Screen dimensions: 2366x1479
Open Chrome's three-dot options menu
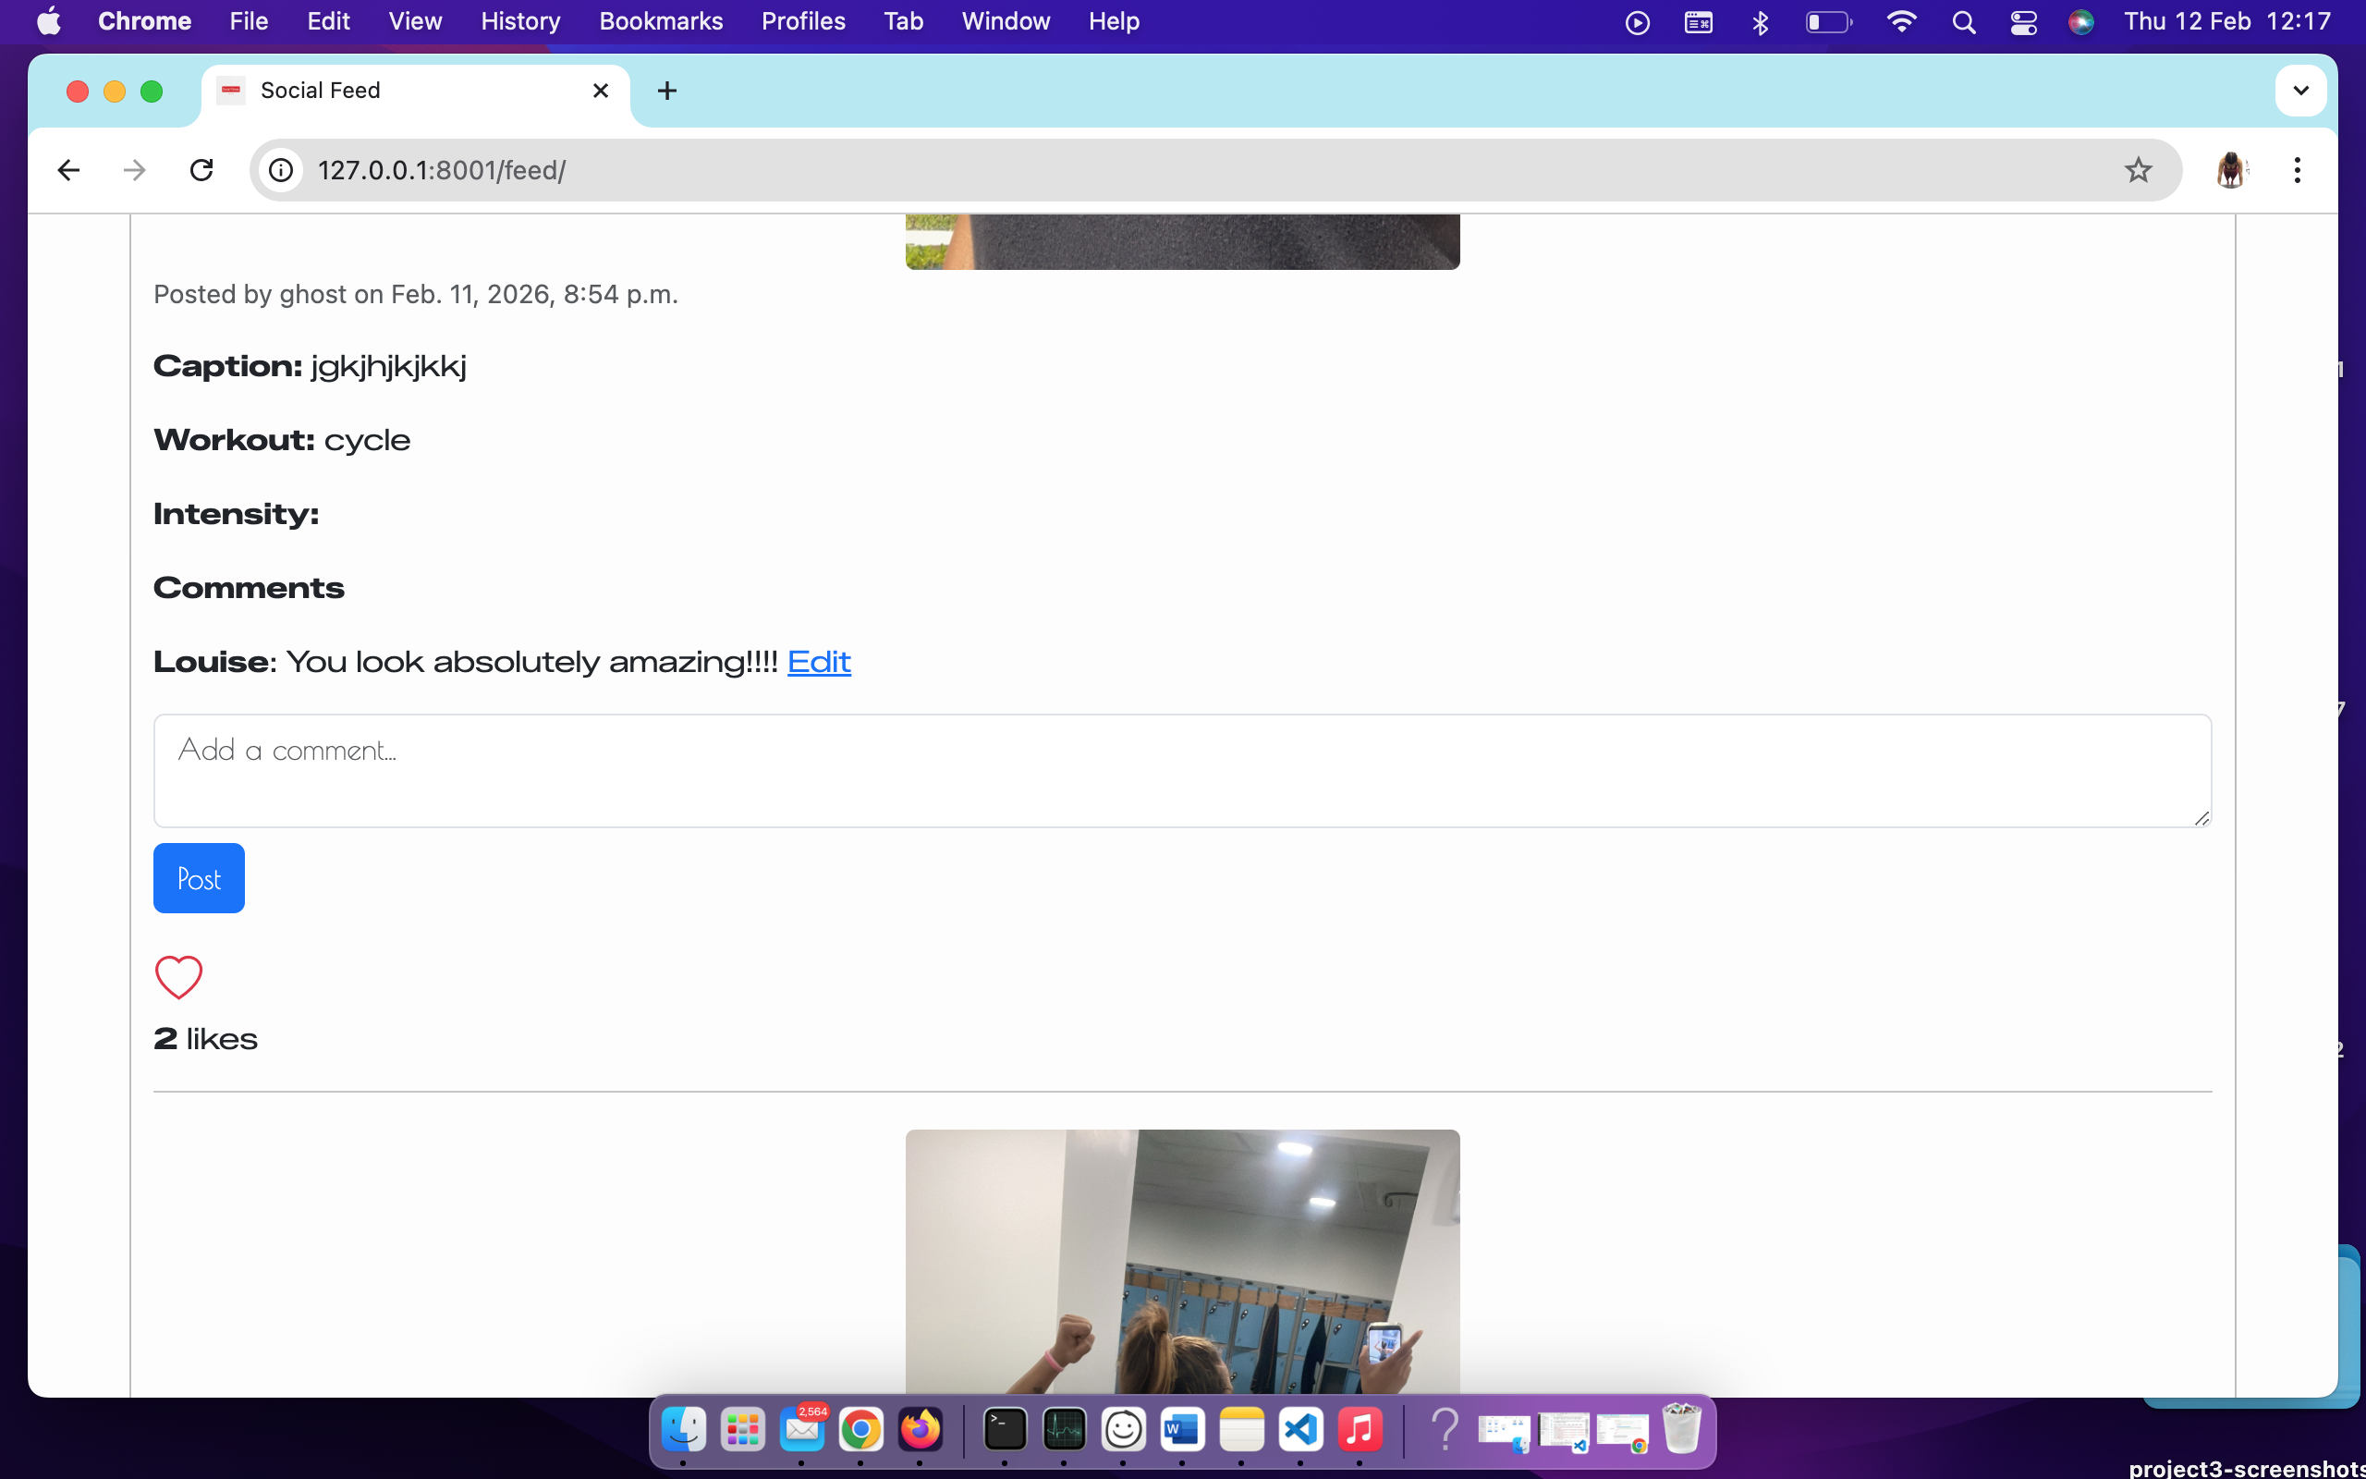point(2297,169)
